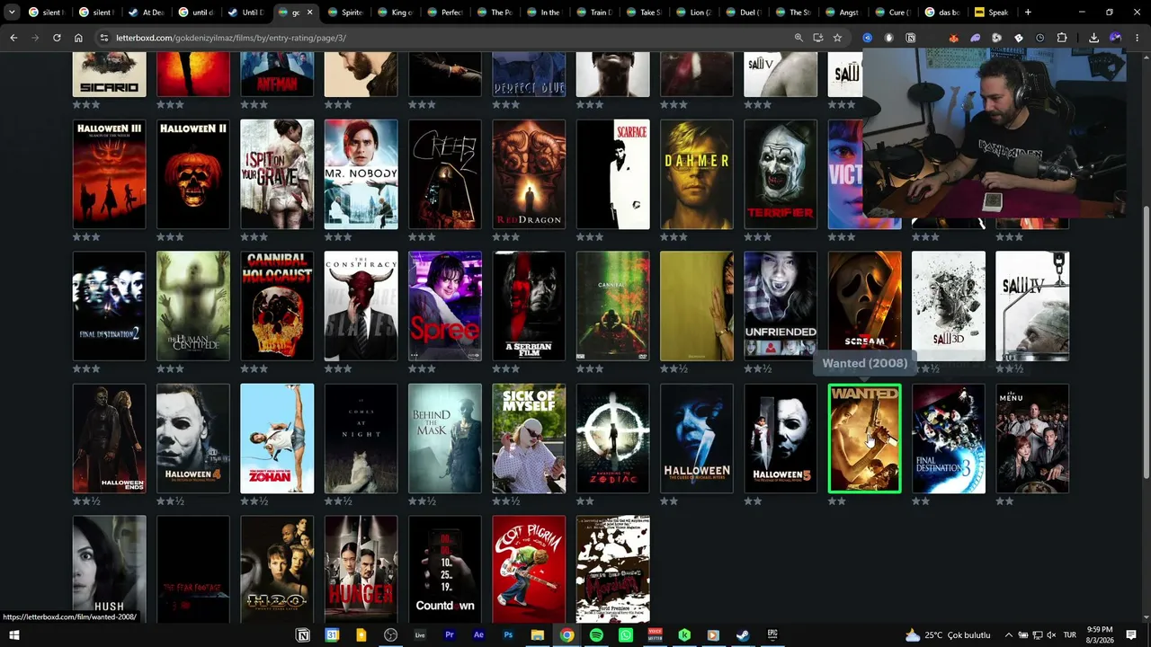
Task: Open WhatsApp from the taskbar
Action: (626, 635)
